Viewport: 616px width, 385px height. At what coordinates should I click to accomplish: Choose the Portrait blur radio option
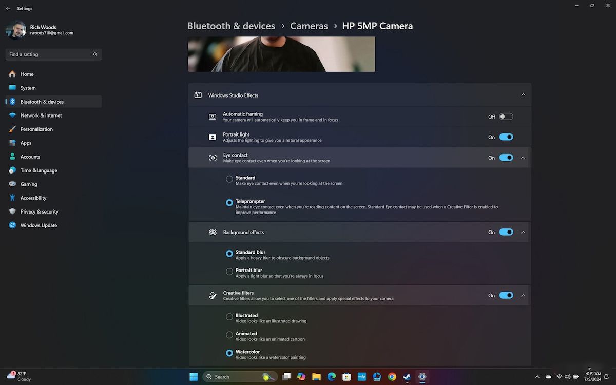click(x=229, y=272)
